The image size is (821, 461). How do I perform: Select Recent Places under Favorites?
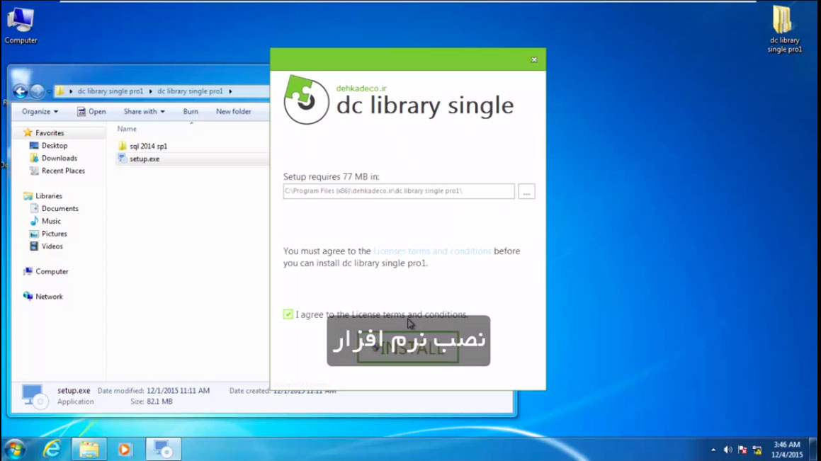[63, 171]
